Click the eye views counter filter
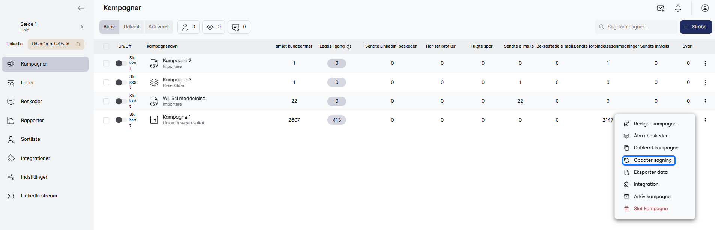The height and width of the screenshot is (230, 715). click(x=214, y=27)
